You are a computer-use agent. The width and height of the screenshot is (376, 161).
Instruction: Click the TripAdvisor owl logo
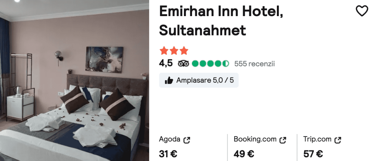pos(184,64)
